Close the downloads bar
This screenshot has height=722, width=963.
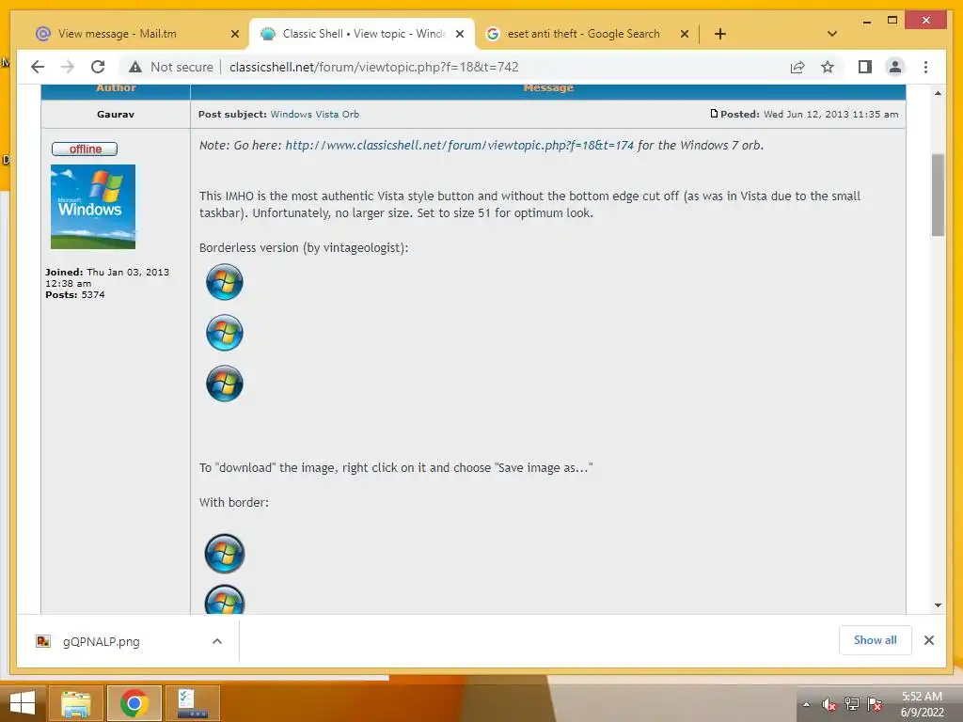coord(928,640)
